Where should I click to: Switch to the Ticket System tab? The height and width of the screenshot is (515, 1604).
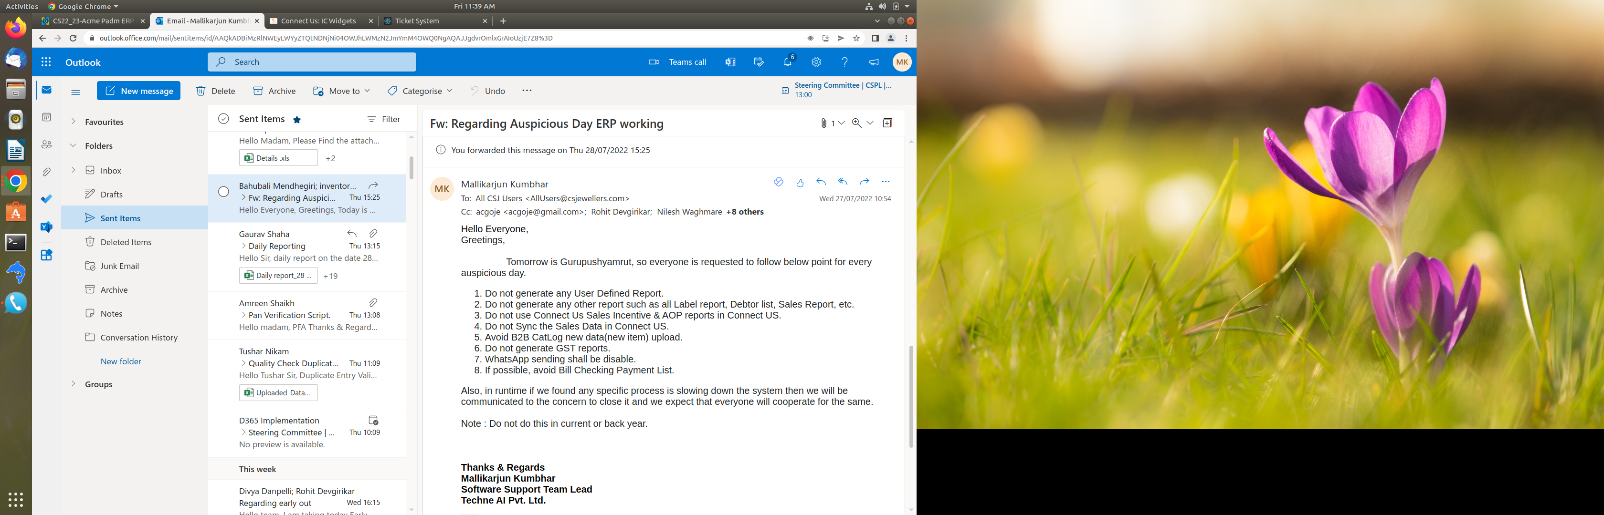click(x=417, y=21)
